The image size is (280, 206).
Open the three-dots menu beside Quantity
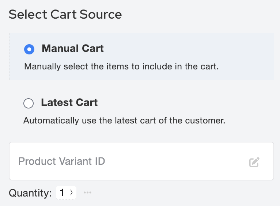pyautogui.click(x=87, y=192)
